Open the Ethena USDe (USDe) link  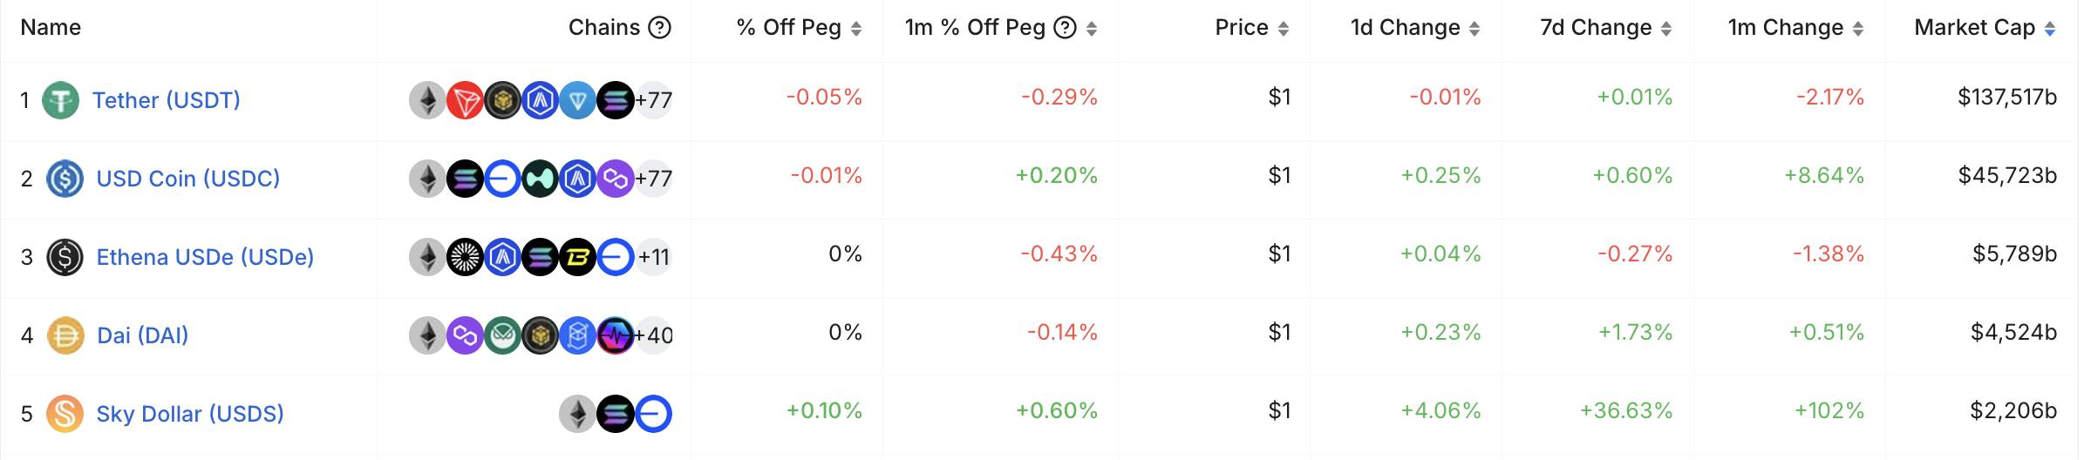(205, 257)
